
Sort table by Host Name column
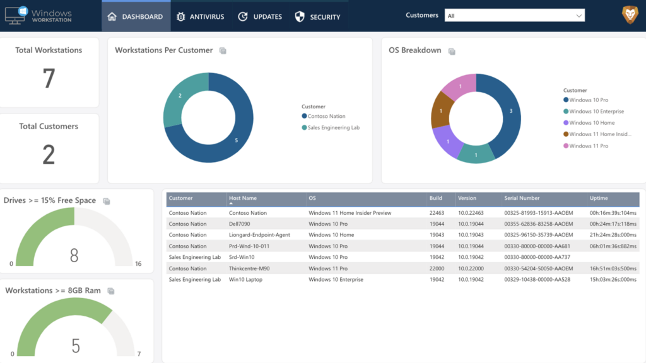click(243, 198)
